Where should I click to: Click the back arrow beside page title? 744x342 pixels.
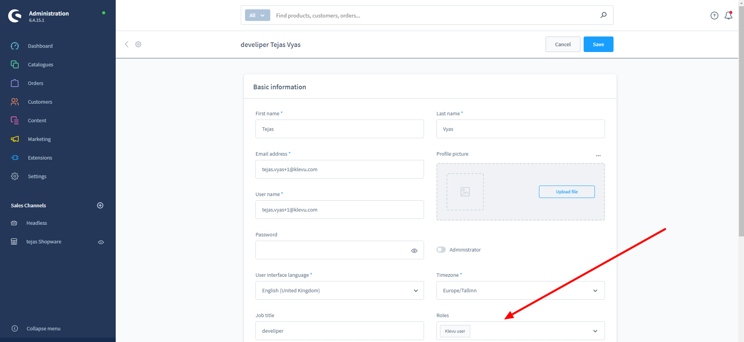click(127, 44)
